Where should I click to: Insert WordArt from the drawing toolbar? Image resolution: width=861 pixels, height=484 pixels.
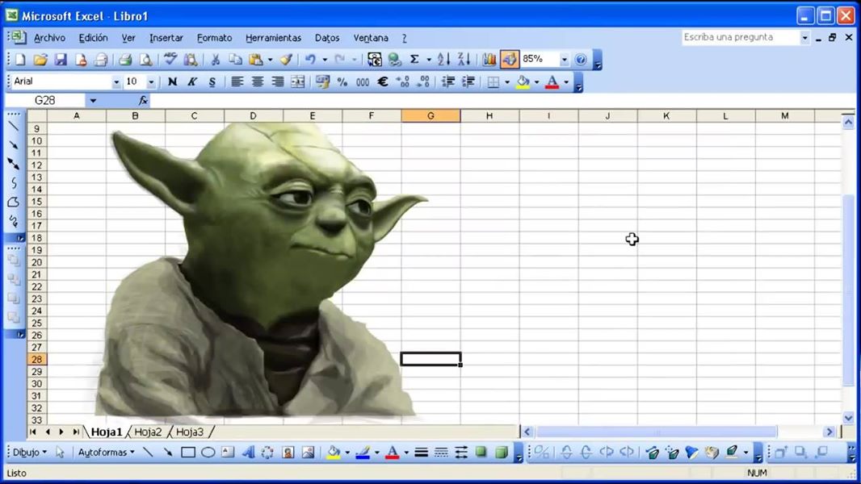pos(248,453)
